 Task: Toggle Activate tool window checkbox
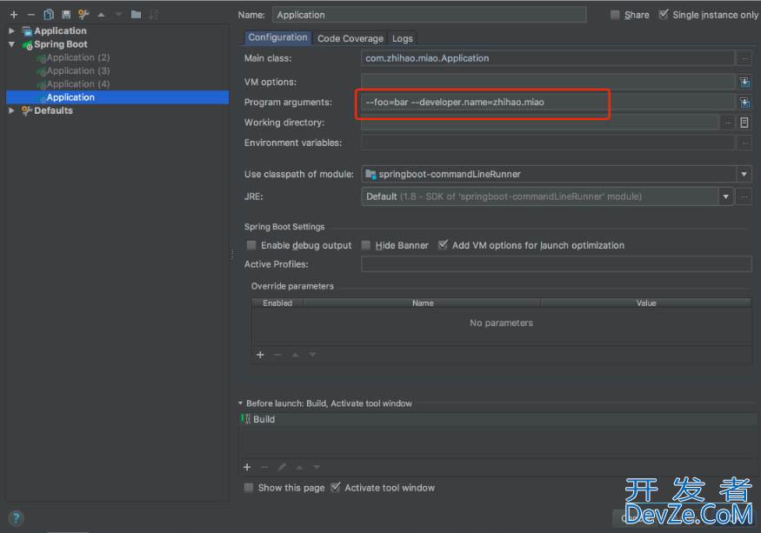[x=336, y=487]
